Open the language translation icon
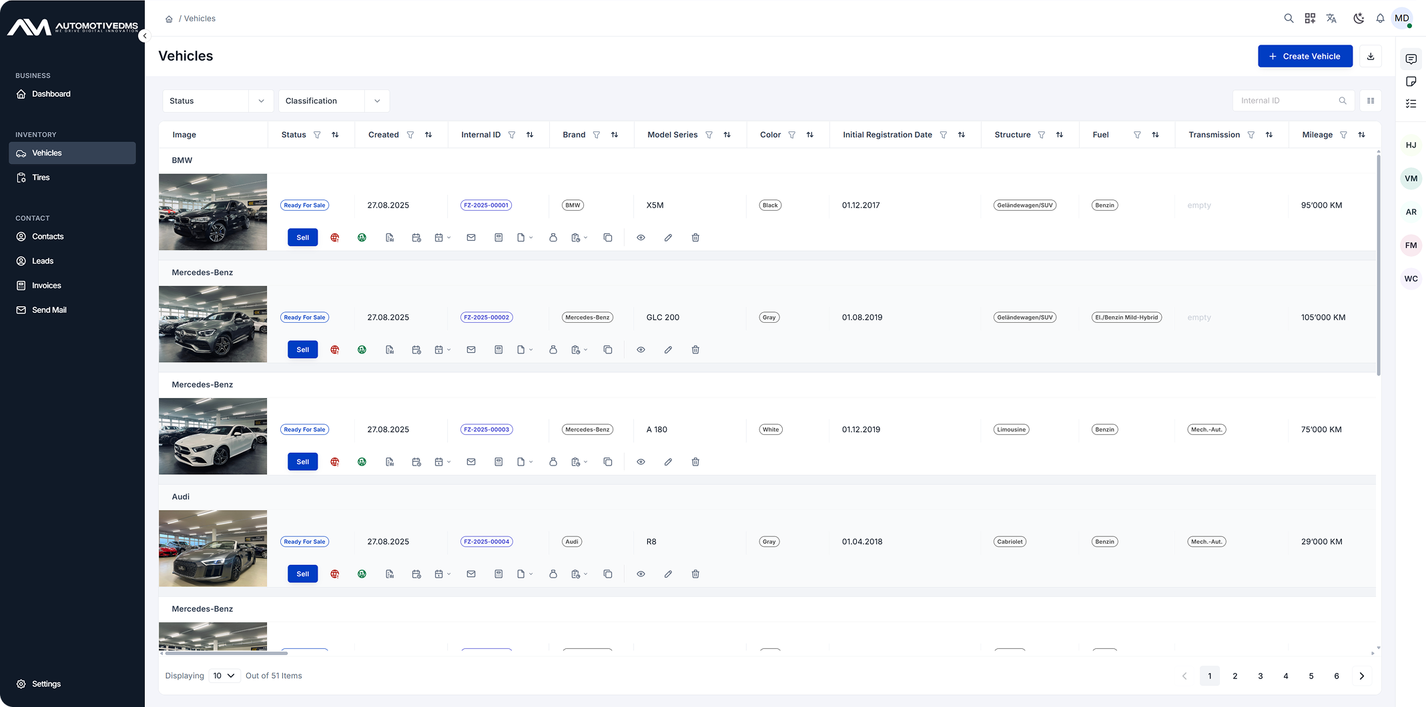The width and height of the screenshot is (1426, 707). pyautogui.click(x=1331, y=19)
